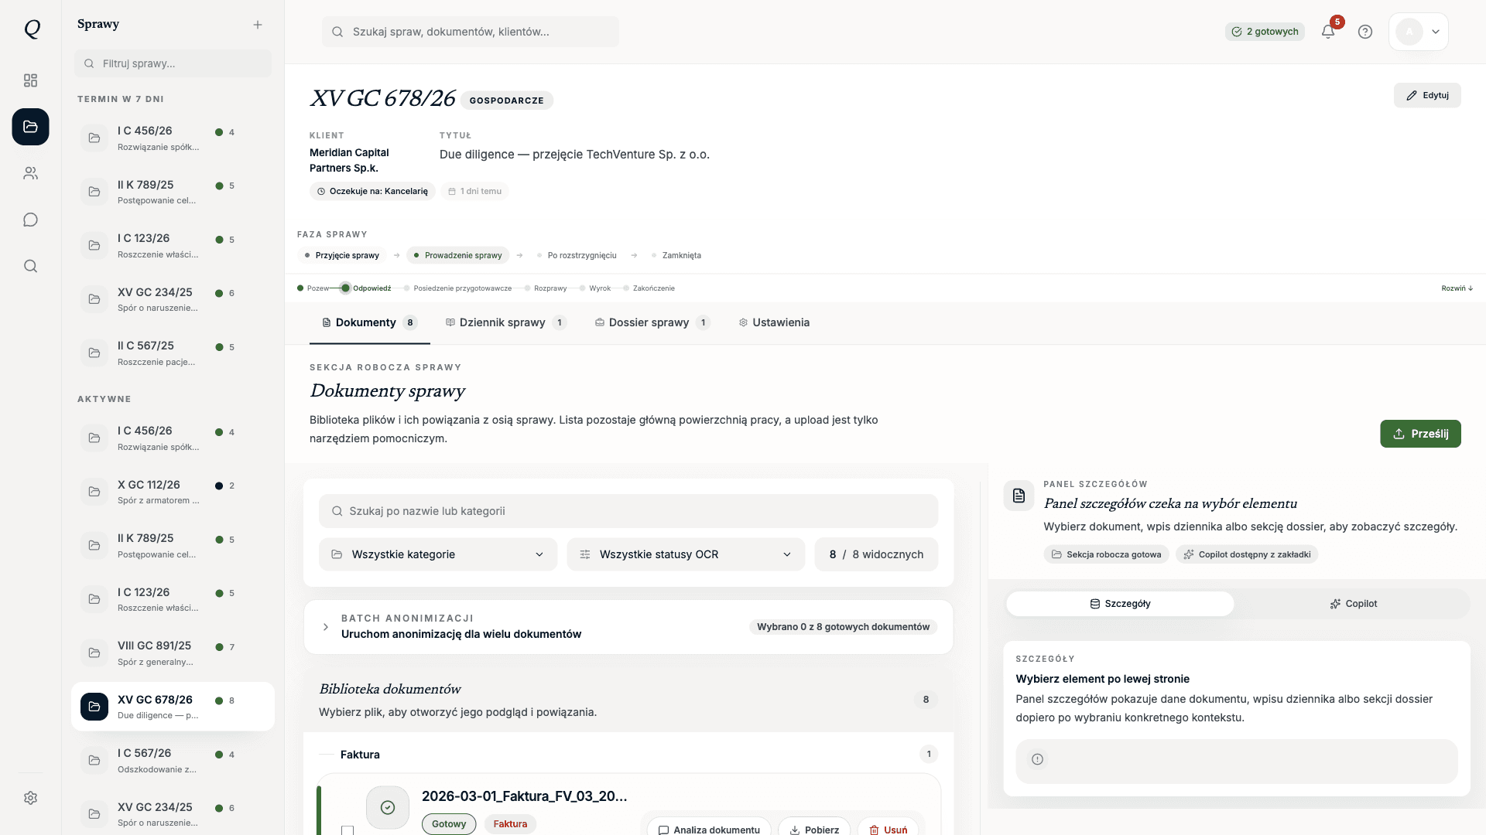Toggle the '2 gotowych' ready status chip
1486x835 pixels.
pos(1265,32)
